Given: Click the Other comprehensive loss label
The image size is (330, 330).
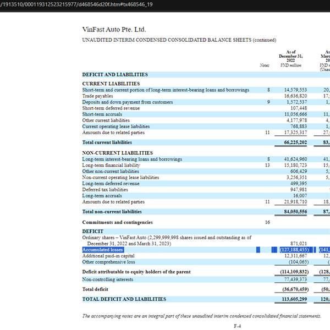Looking at the screenshot, I should click(108, 262).
